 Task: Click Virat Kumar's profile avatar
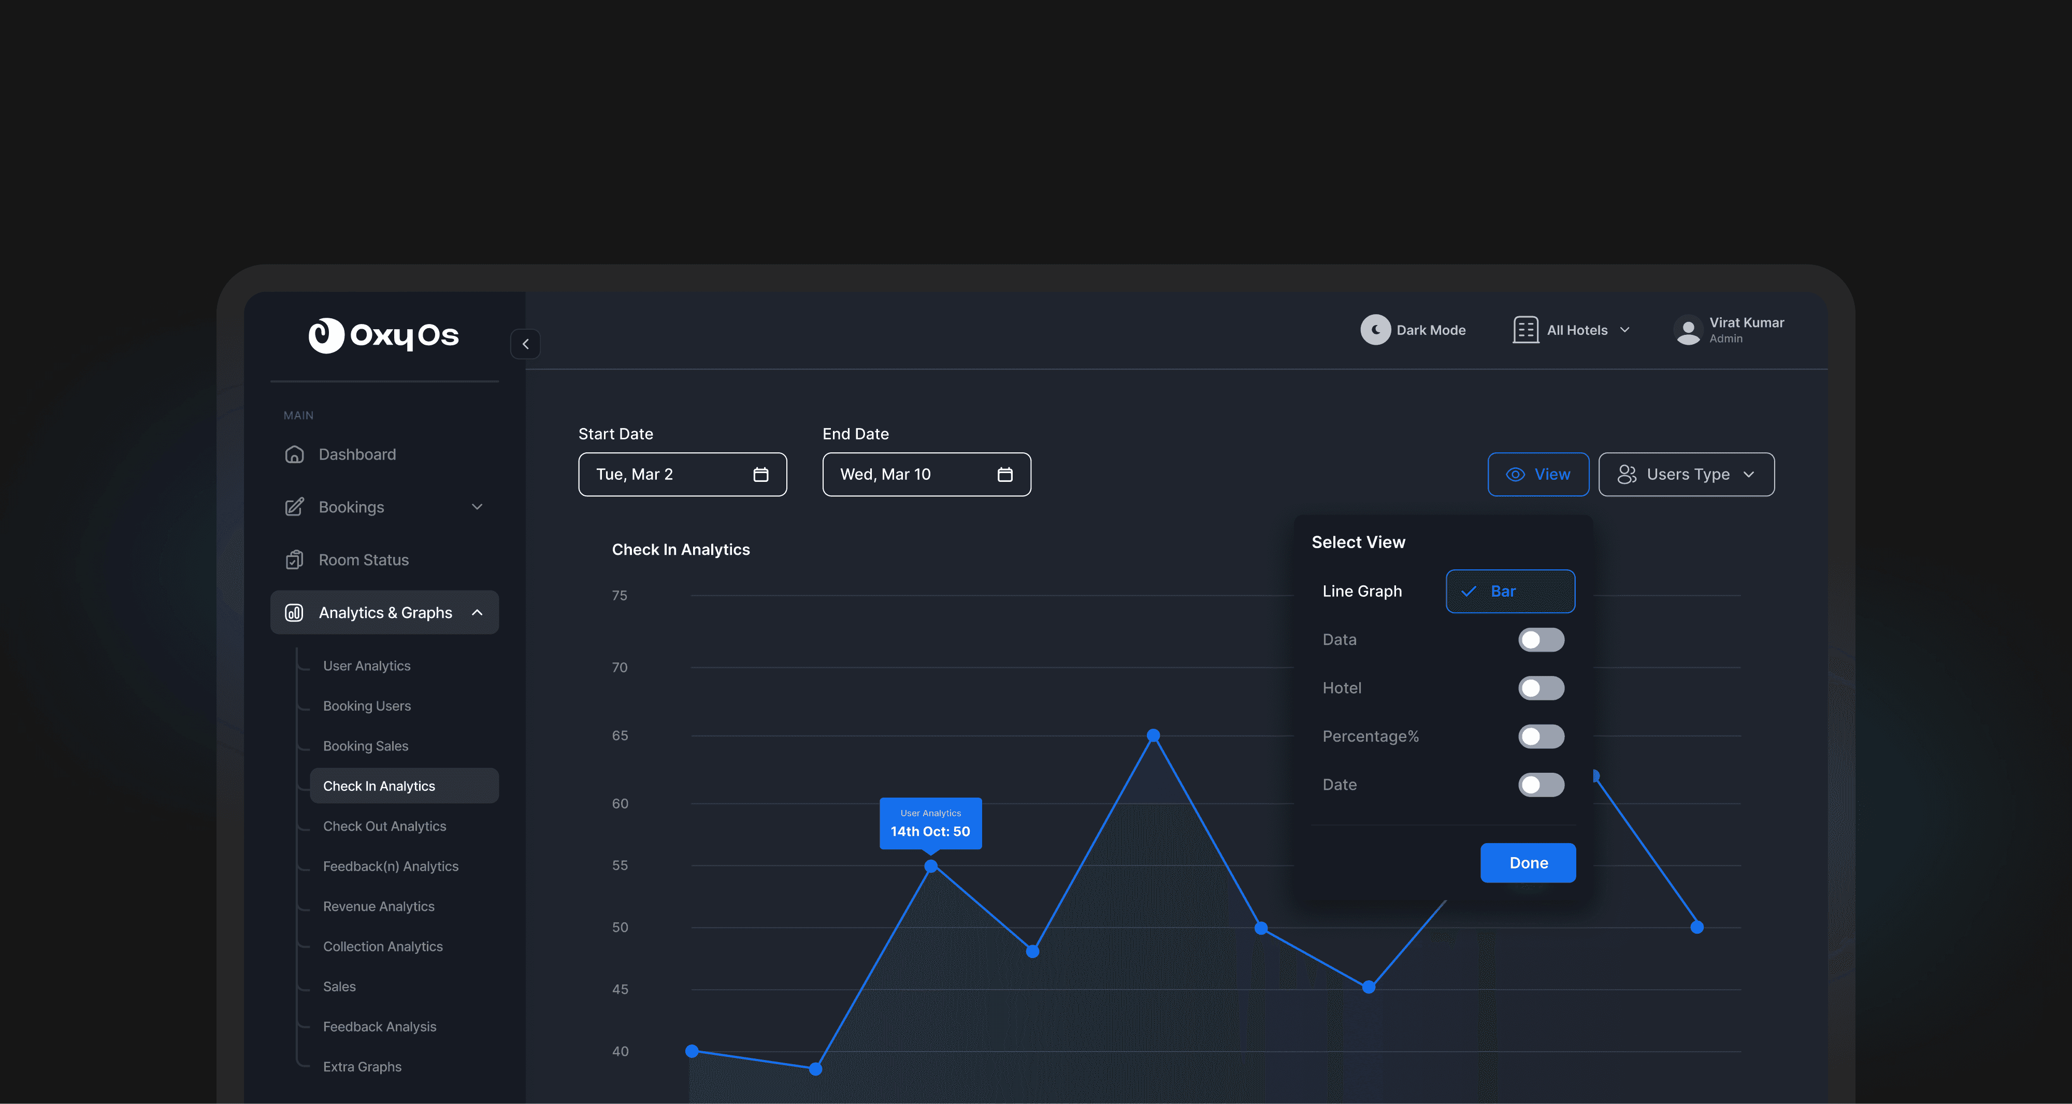click(x=1688, y=330)
